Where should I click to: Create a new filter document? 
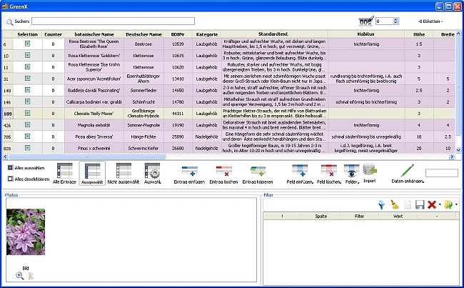(x=408, y=204)
